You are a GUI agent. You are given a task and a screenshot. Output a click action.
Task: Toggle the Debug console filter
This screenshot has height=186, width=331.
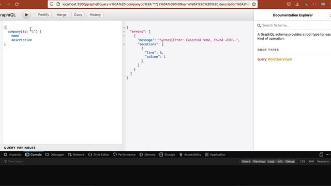point(290,162)
